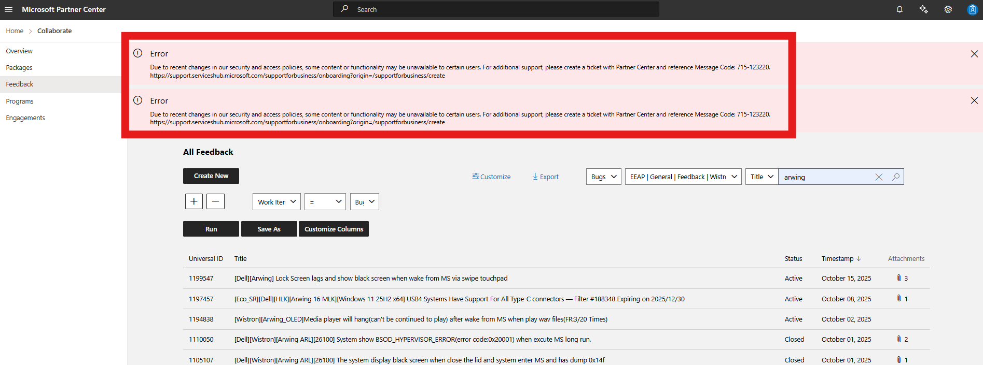Expand the EEAP General Feedback dropdown

(x=683, y=177)
